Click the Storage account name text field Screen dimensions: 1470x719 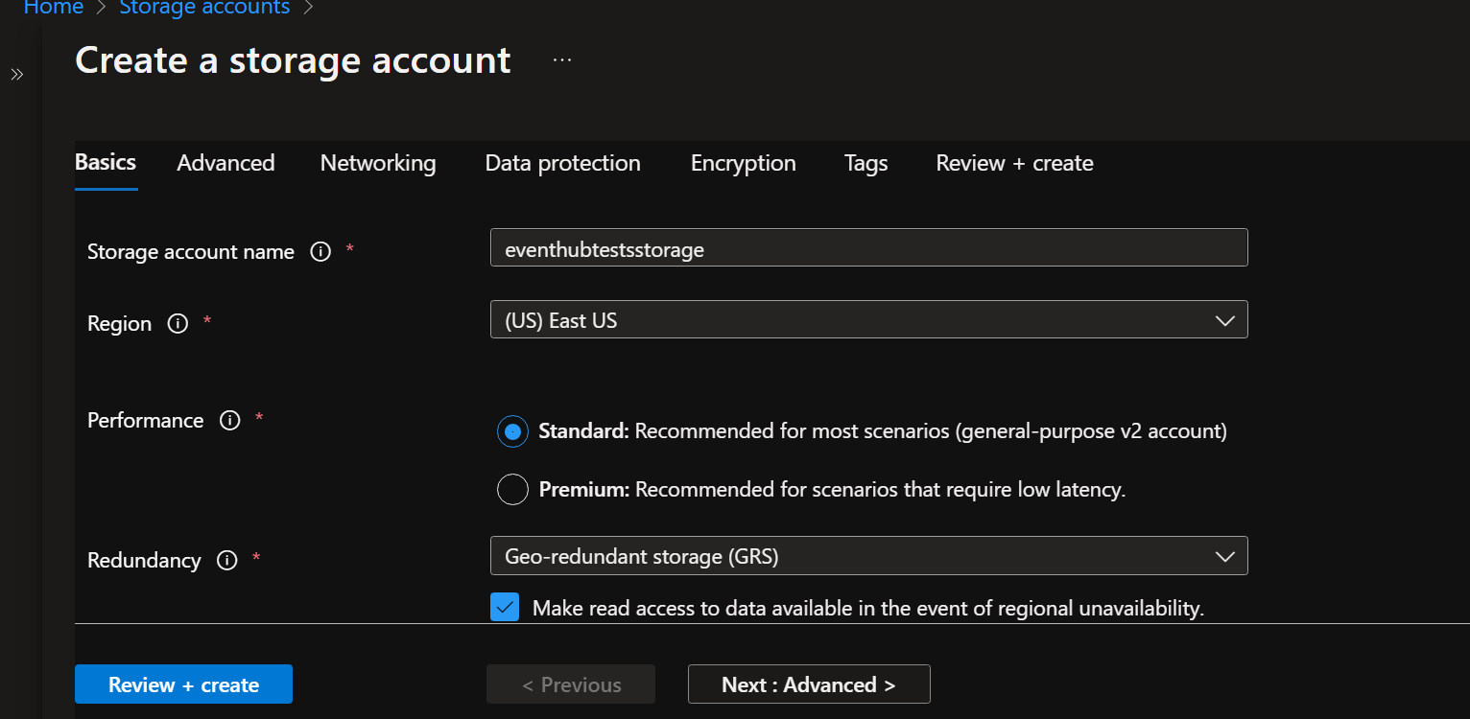[x=868, y=248]
